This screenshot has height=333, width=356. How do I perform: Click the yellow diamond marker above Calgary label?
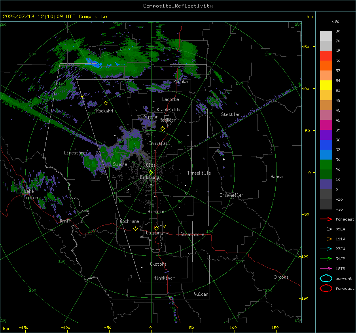pos(156,228)
